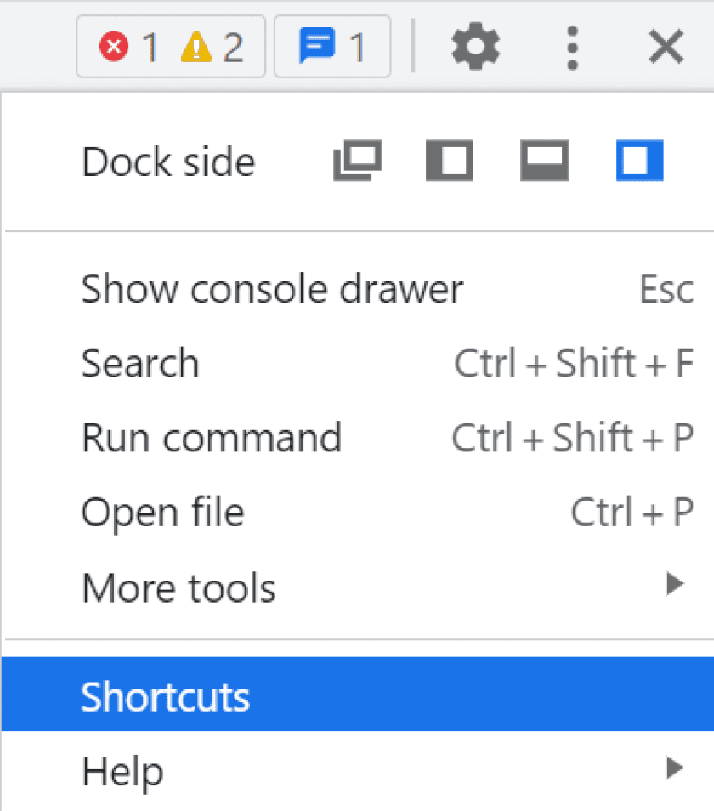The image size is (714, 811).
Task: Select Show console drawer menu item
Action: coord(358,289)
